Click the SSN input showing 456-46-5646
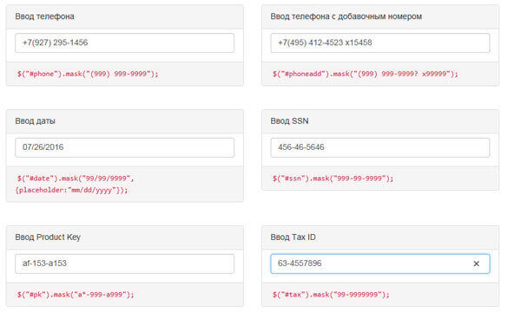The height and width of the screenshot is (312, 508). [380, 147]
